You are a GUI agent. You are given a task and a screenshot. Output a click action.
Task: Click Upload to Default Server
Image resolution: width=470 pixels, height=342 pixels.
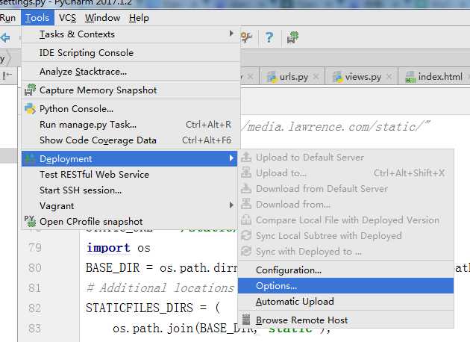tap(346, 158)
